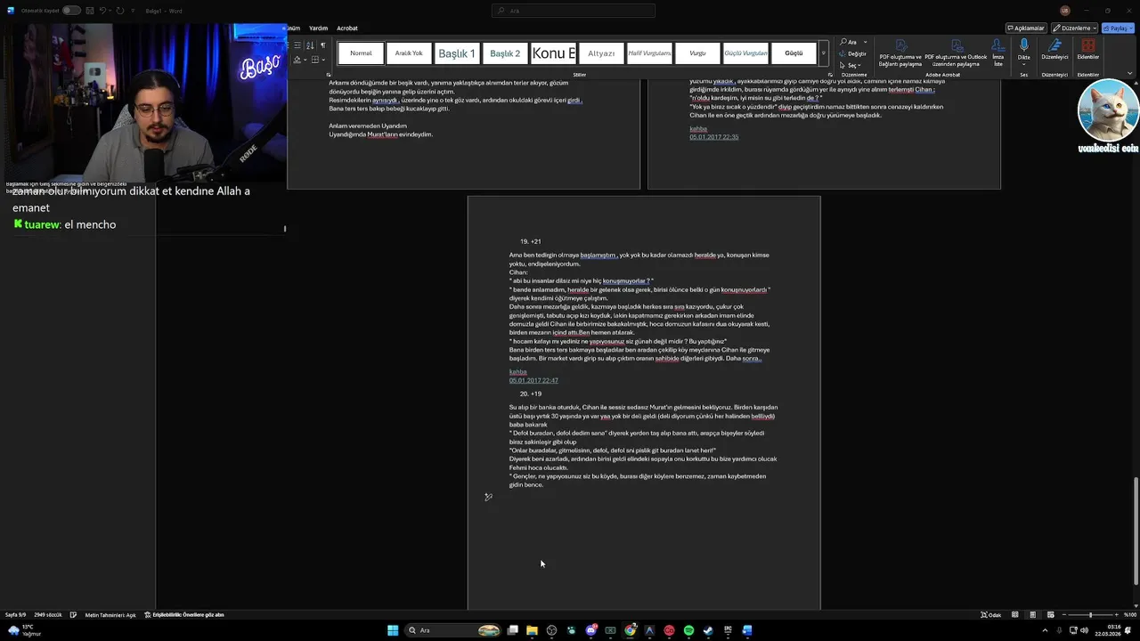Open the Borders dropdown arrow
The image size is (1140, 641).
[x=322, y=60]
